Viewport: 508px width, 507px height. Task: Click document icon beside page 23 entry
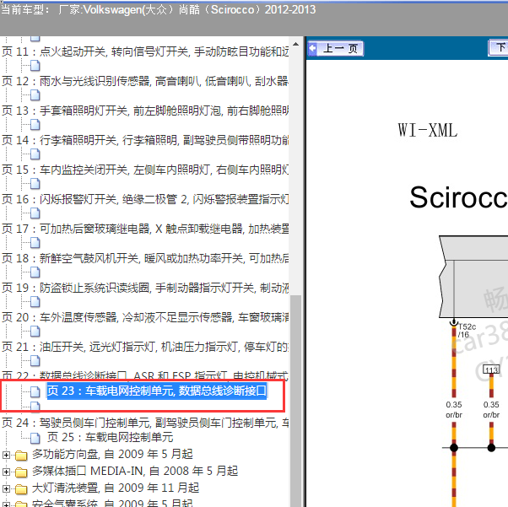point(35,391)
